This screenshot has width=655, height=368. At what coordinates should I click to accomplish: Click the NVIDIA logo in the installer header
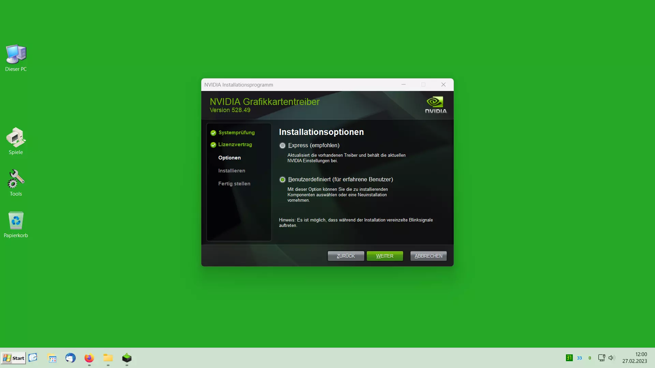pos(436,105)
